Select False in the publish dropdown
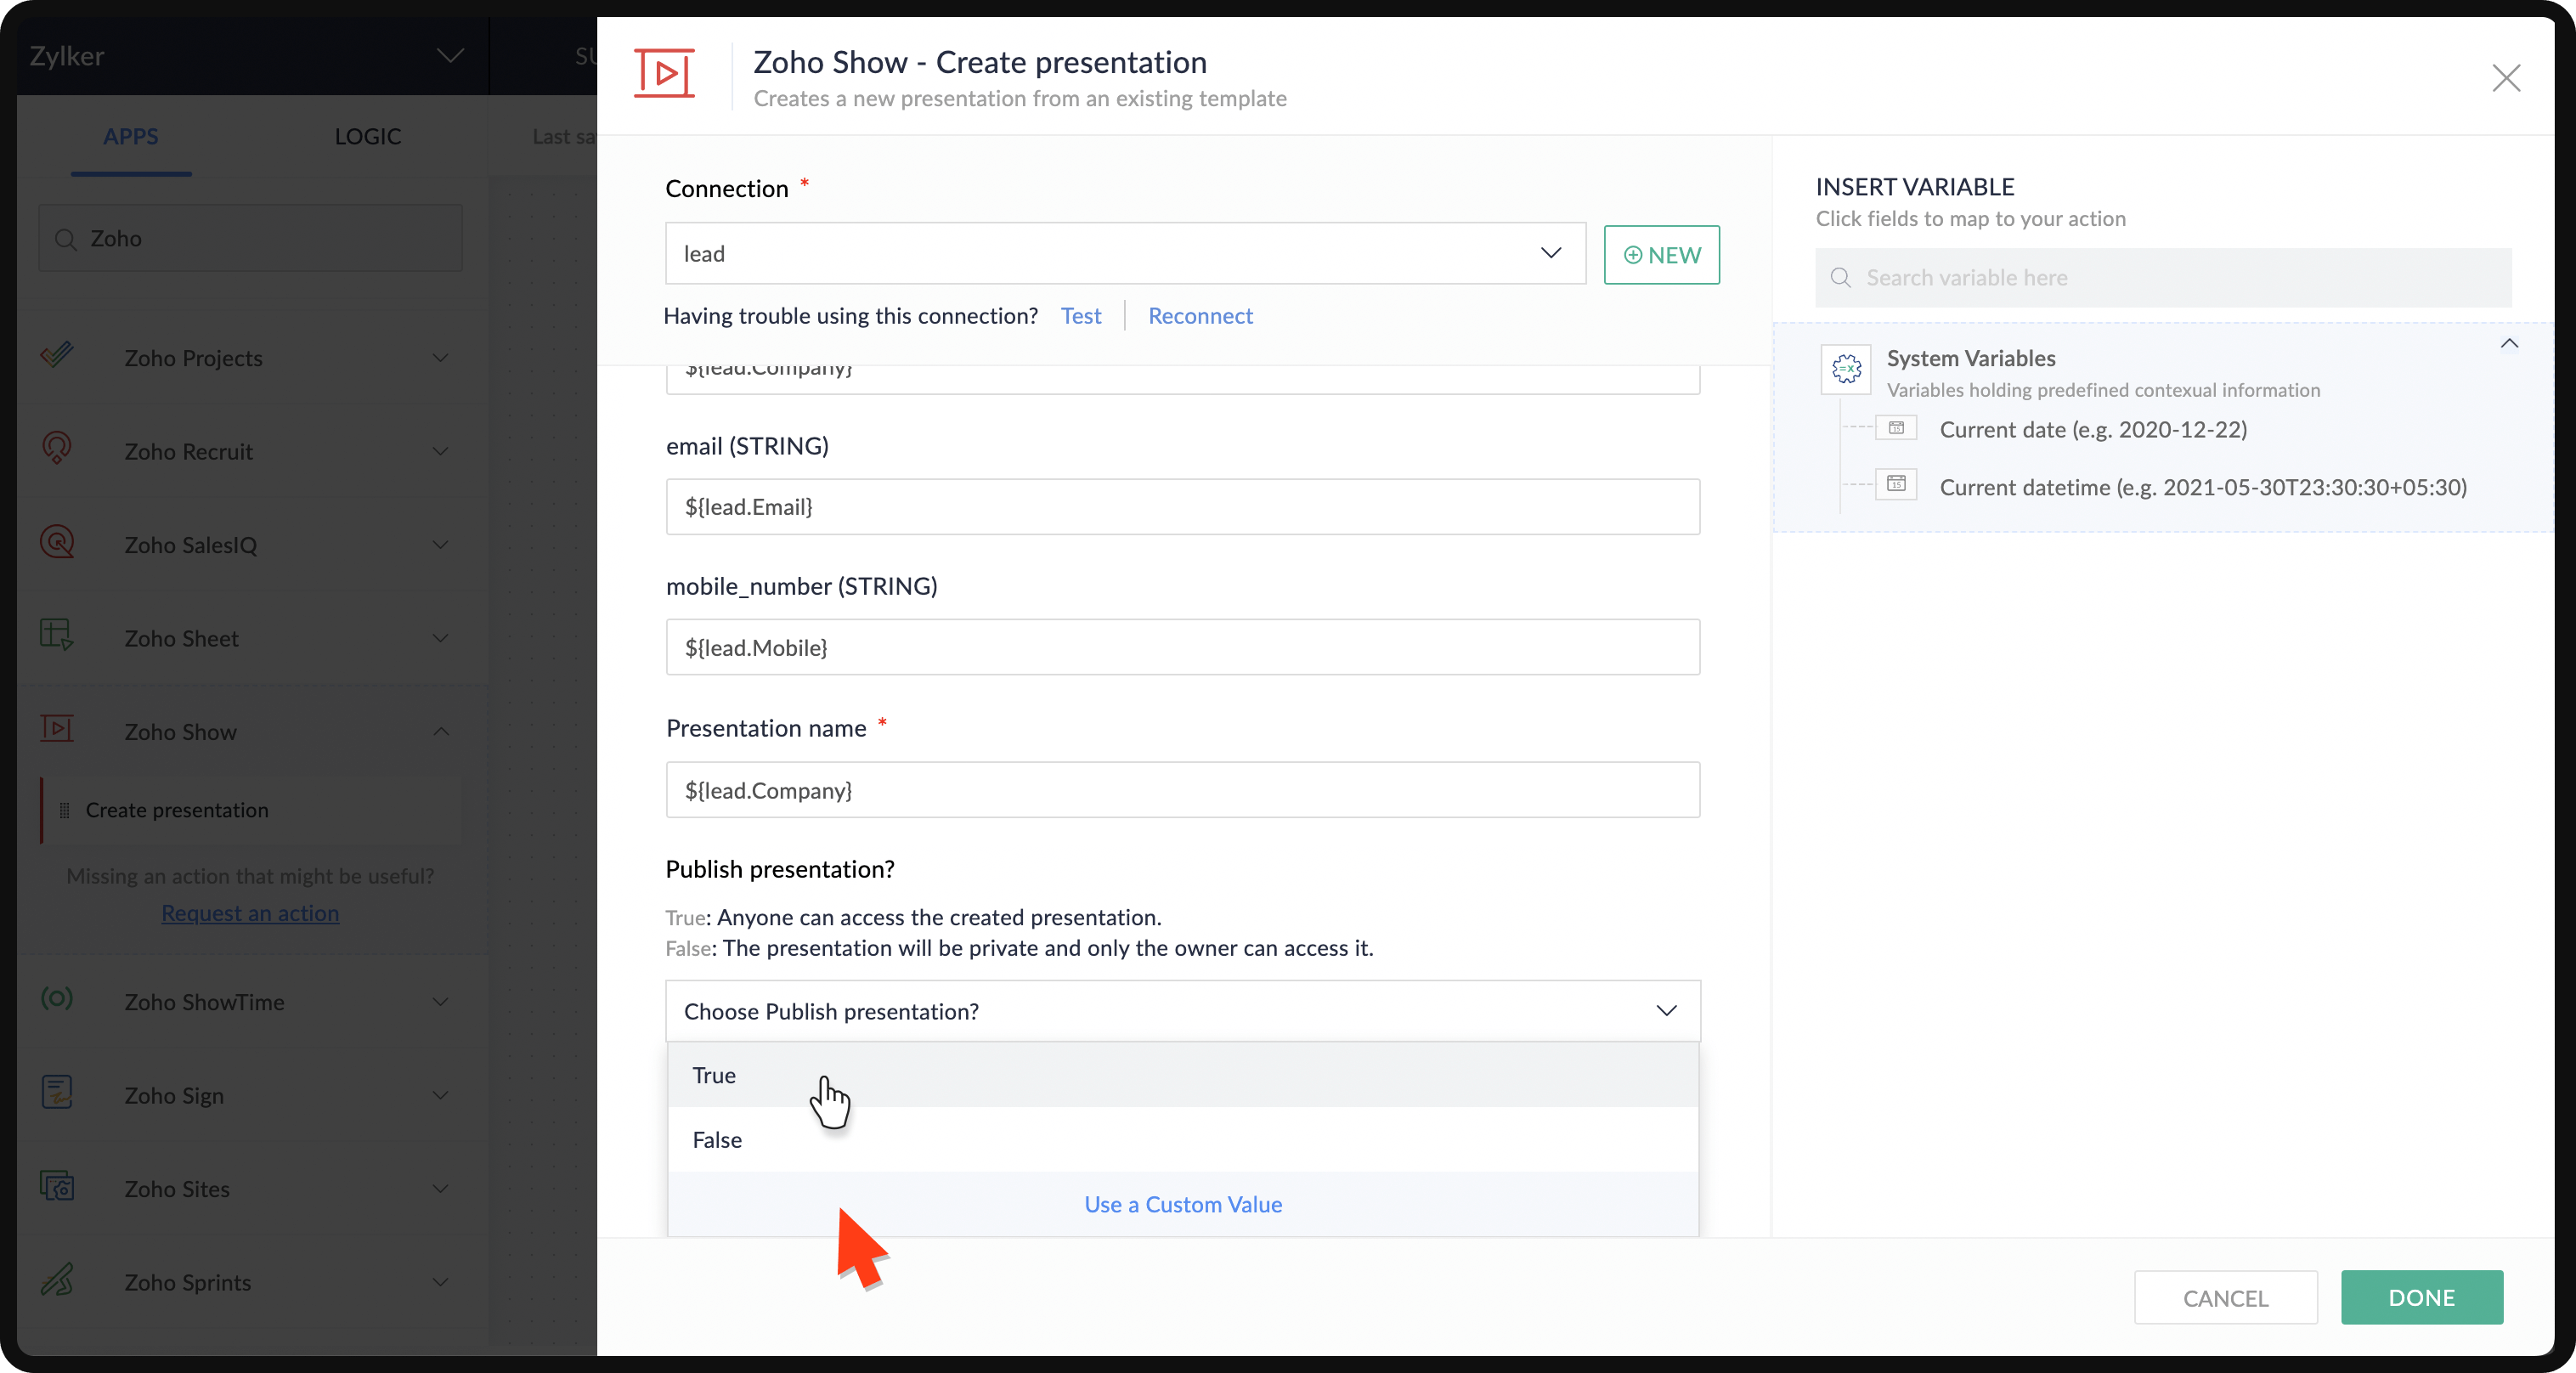The height and width of the screenshot is (1373, 2576). pyautogui.click(x=717, y=1140)
